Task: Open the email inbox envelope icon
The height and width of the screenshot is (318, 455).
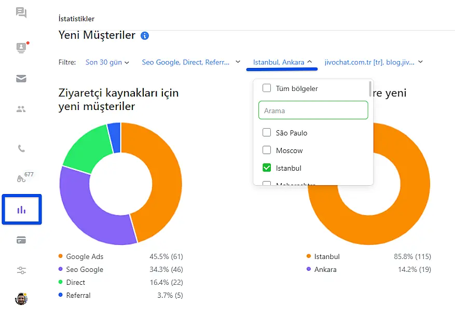Action: 21,79
